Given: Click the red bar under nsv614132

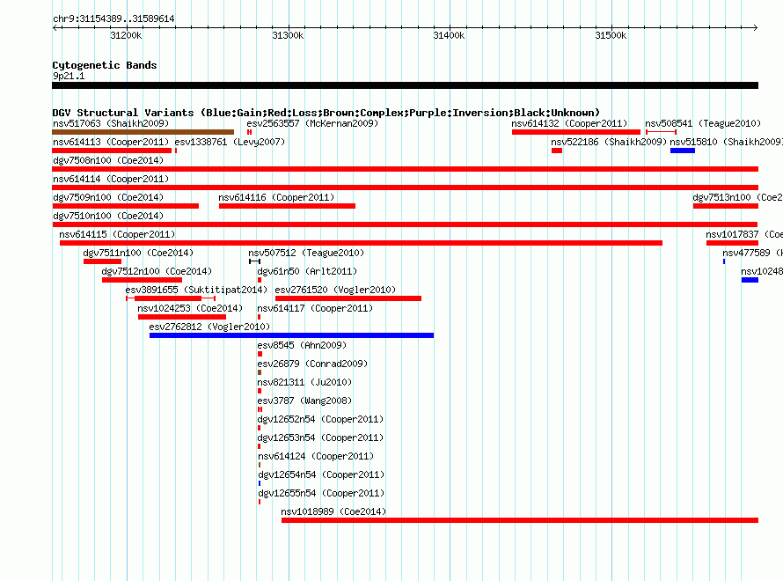Looking at the screenshot, I should tap(575, 132).
